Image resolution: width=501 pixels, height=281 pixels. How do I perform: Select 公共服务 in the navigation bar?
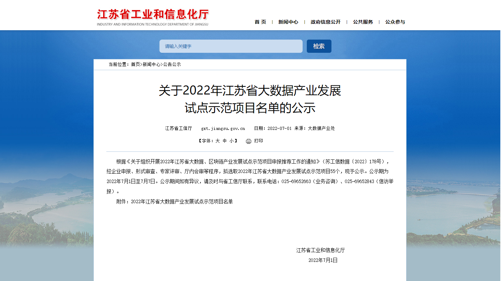click(x=363, y=22)
